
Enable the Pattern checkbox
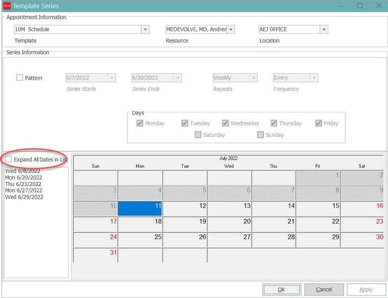(20, 78)
